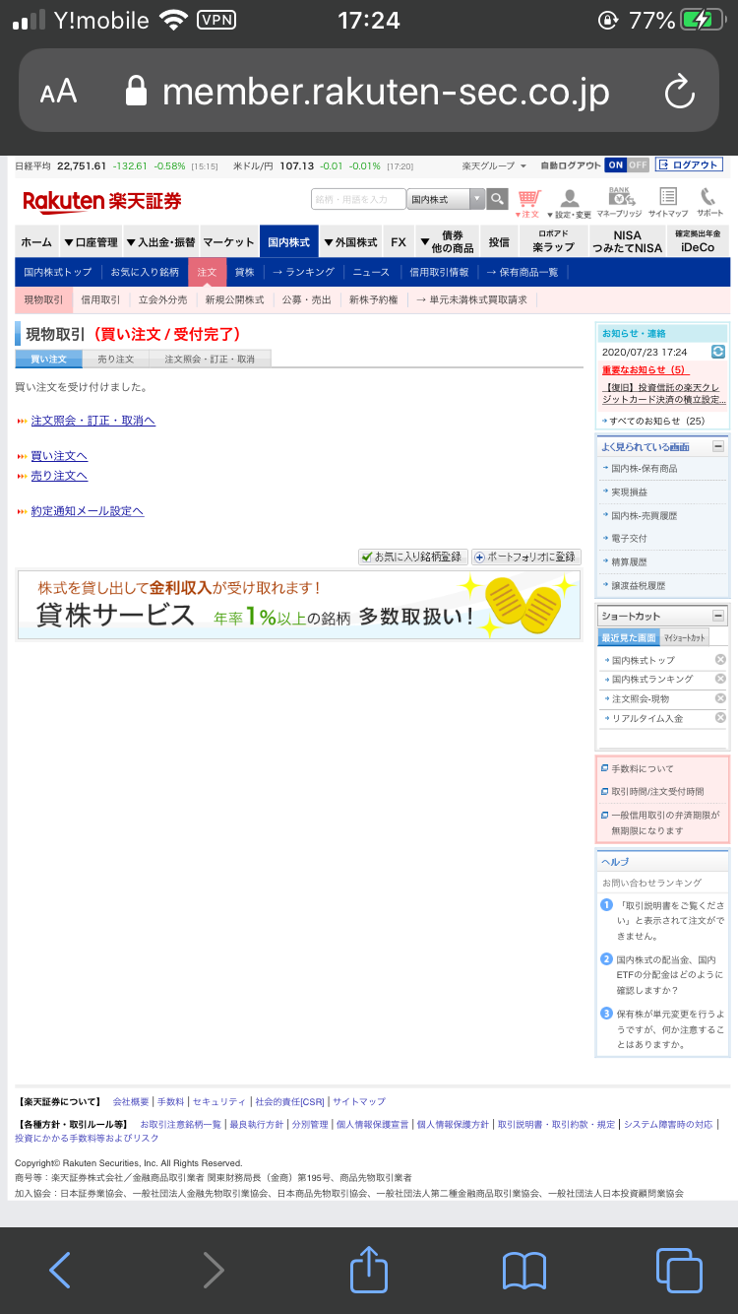Open the iDeCo tab
The image size is (738, 1314).
click(698, 241)
